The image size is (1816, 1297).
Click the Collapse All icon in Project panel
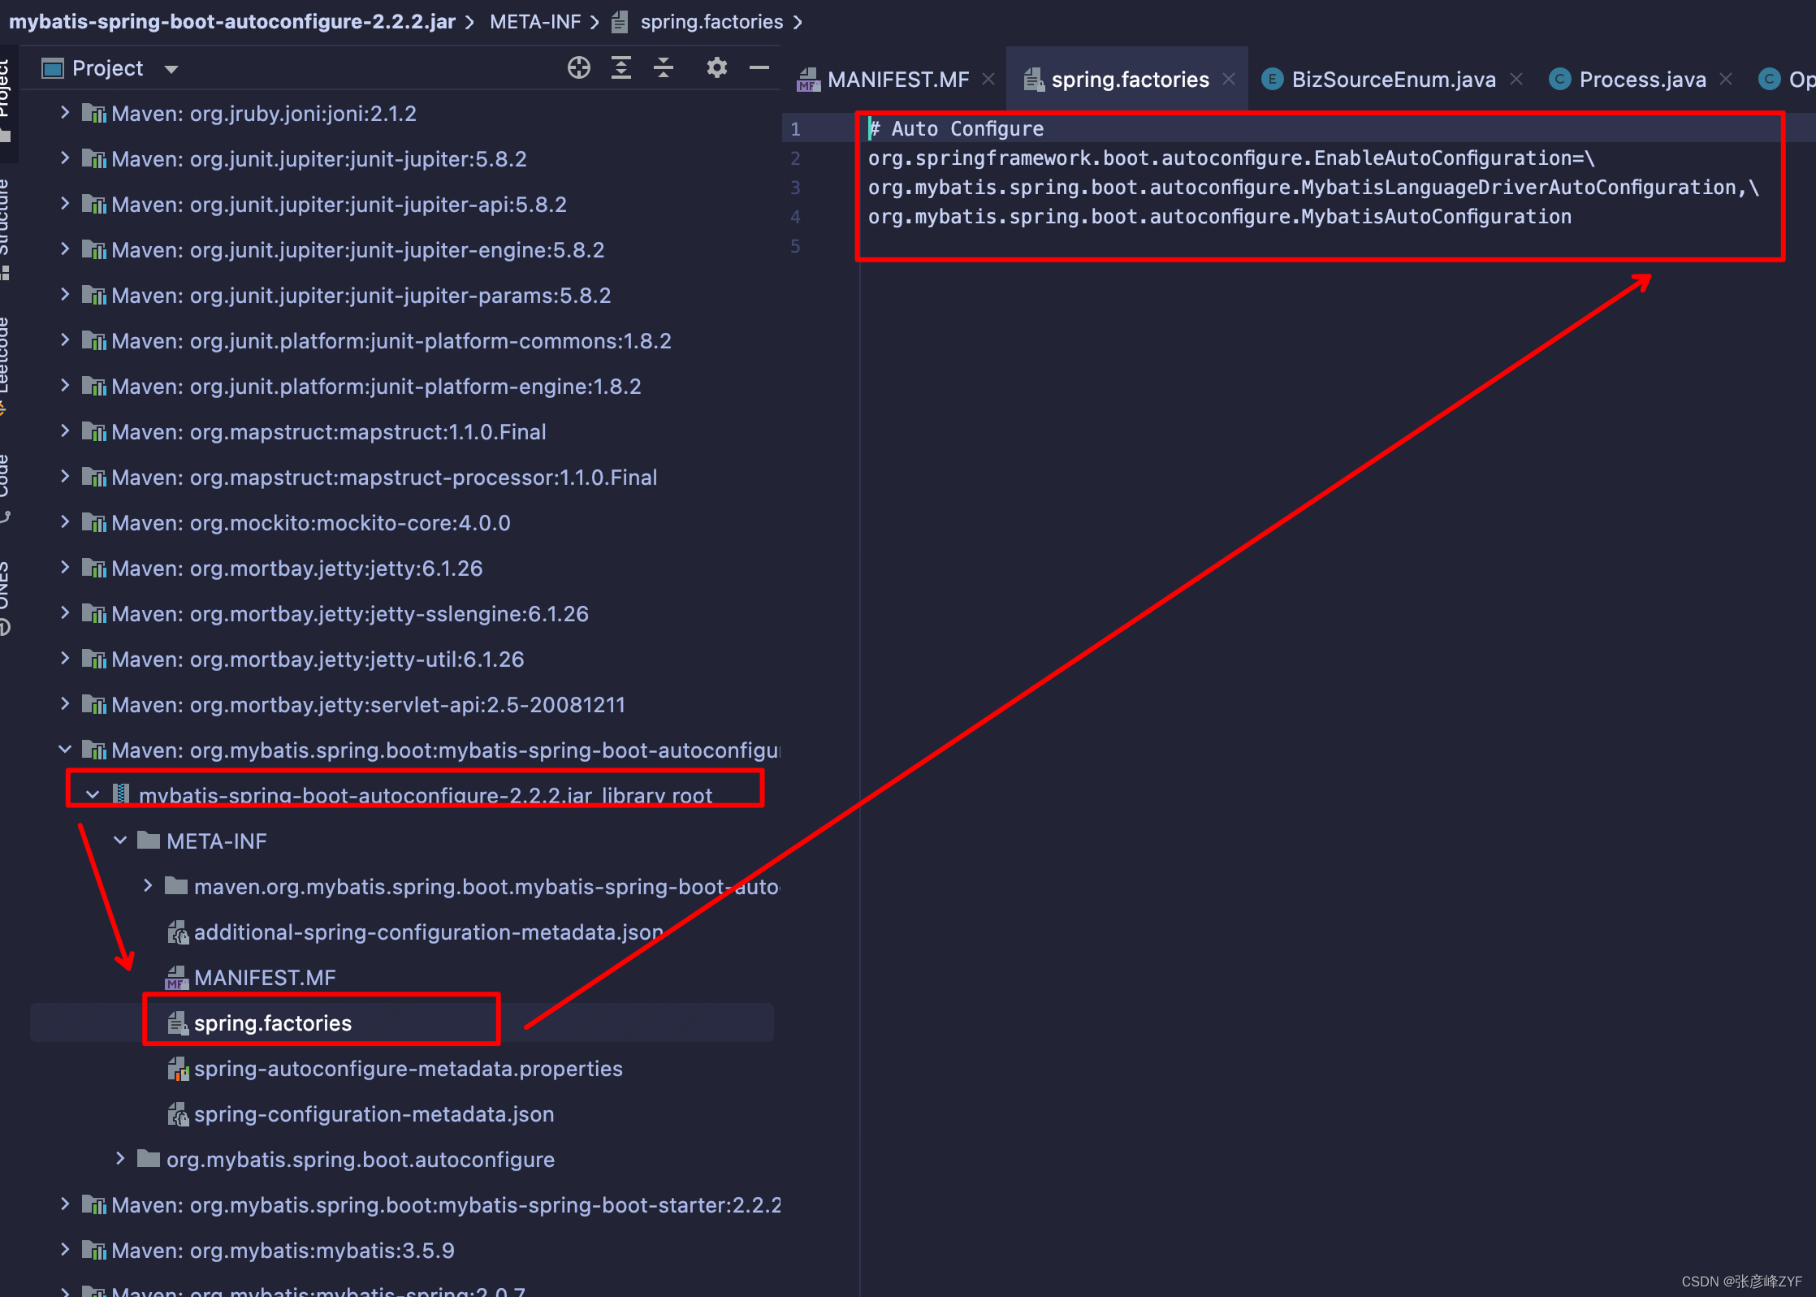[664, 68]
